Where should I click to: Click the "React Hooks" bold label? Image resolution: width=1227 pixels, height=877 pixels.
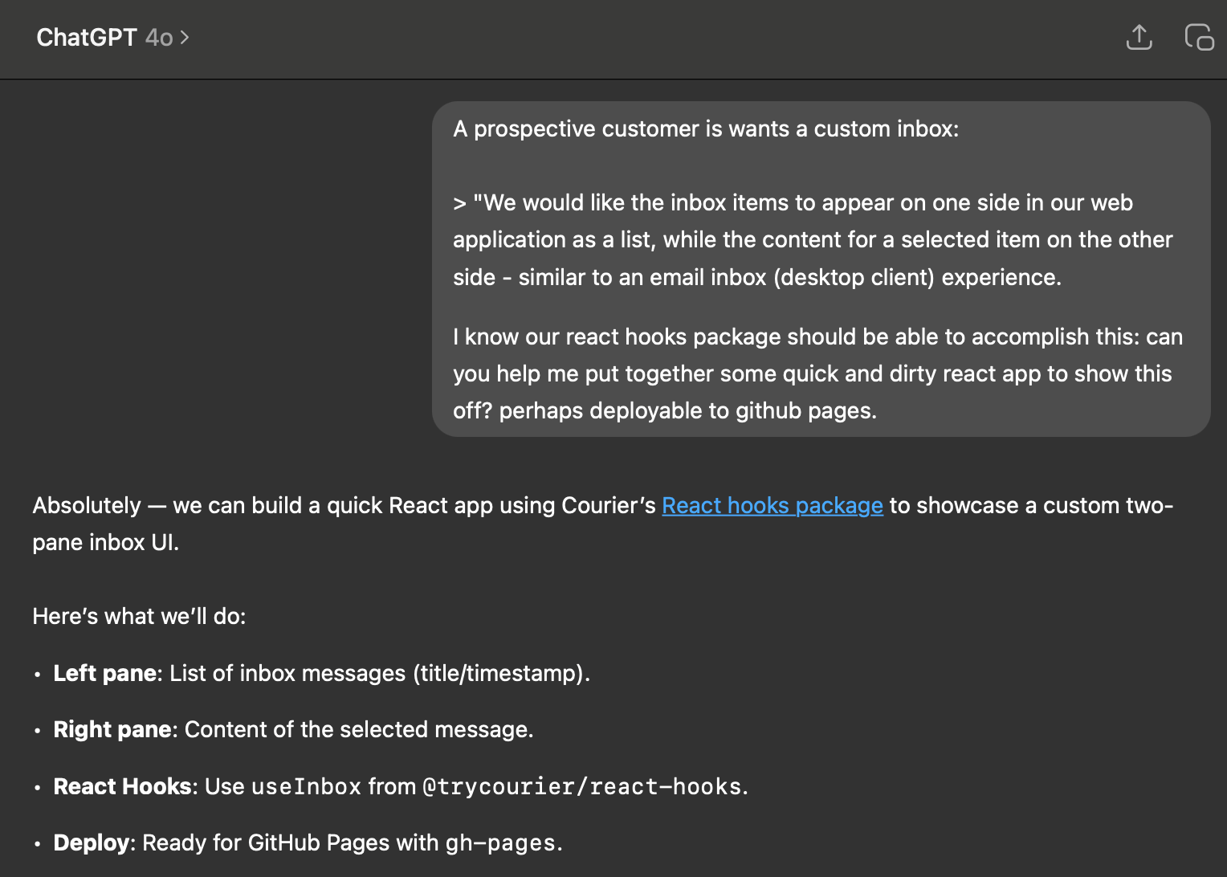point(122,786)
